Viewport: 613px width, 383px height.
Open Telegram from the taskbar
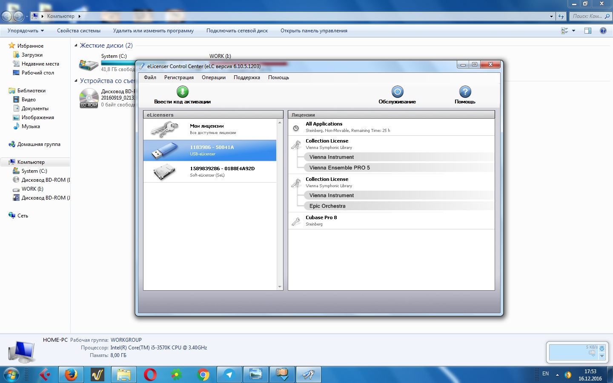point(229,374)
